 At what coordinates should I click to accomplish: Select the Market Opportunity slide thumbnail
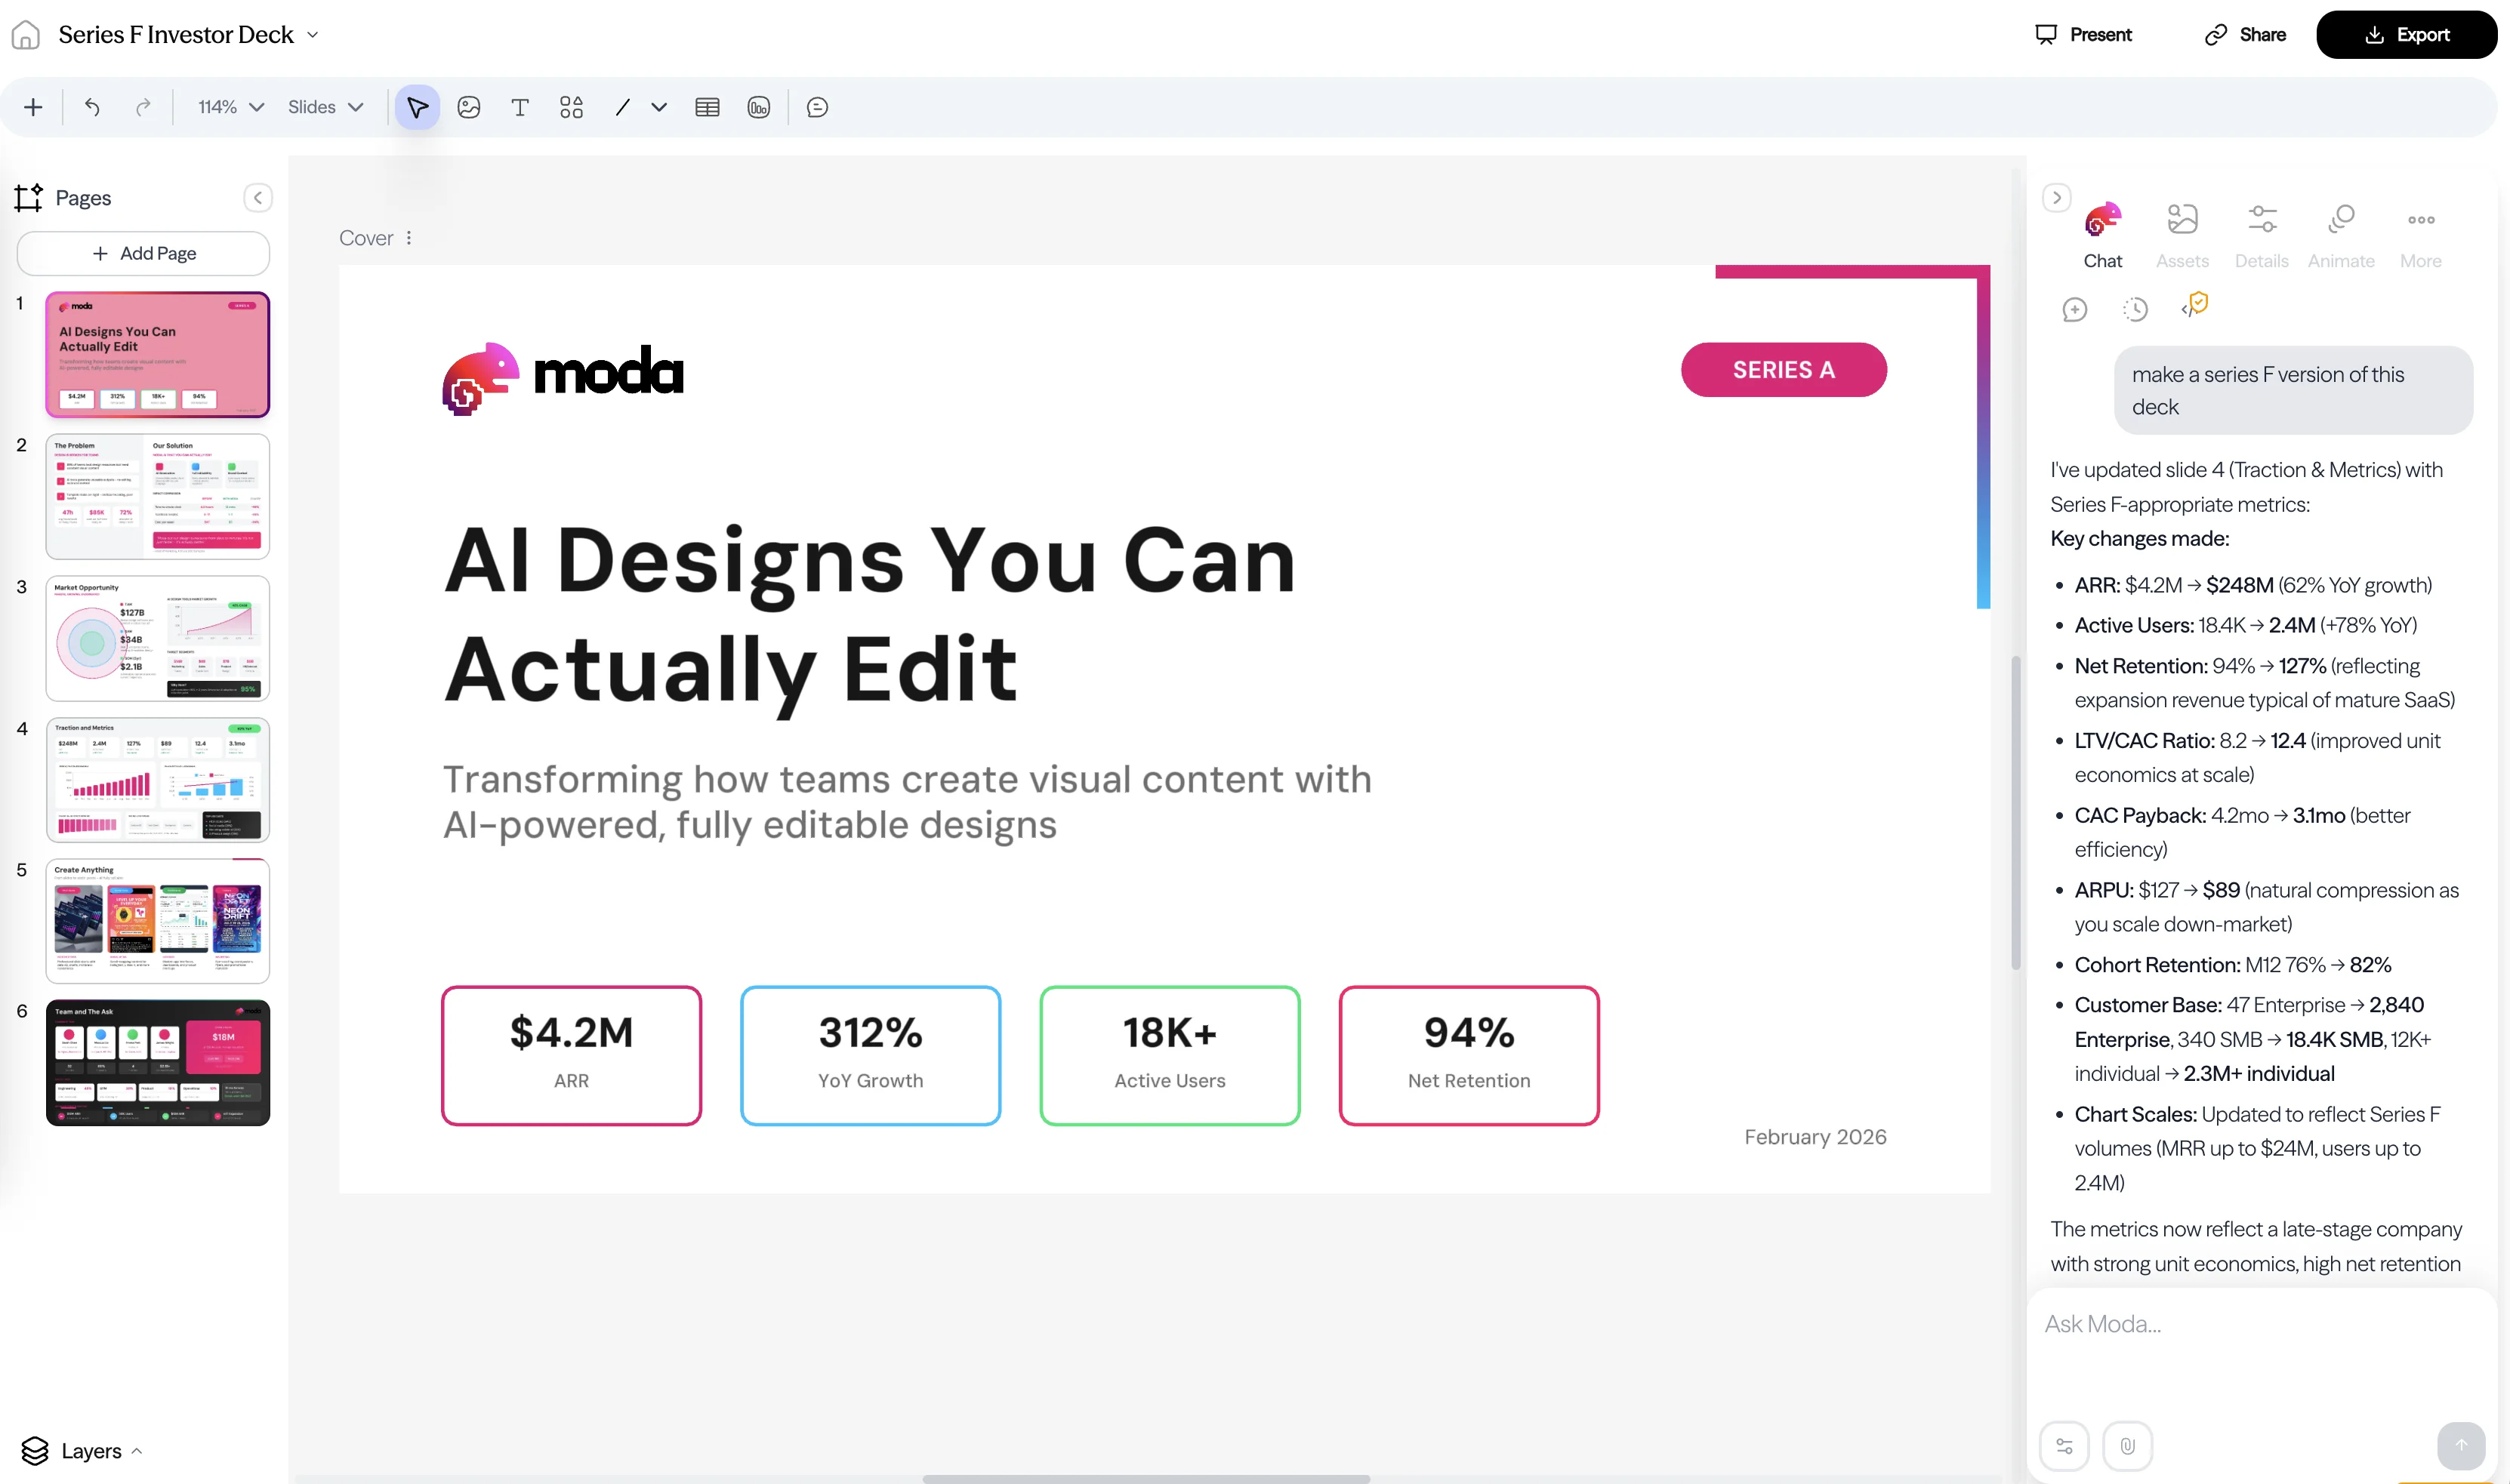[x=157, y=637]
